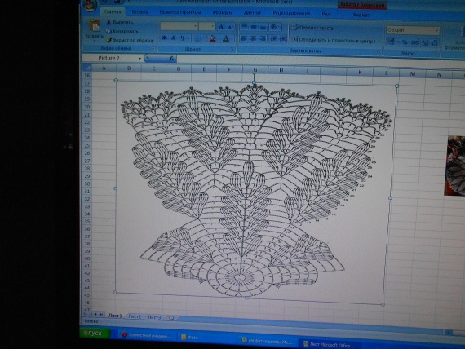Open the Формулы ribbon tab
Viewport: 465px width, 349px height.
pos(223,13)
